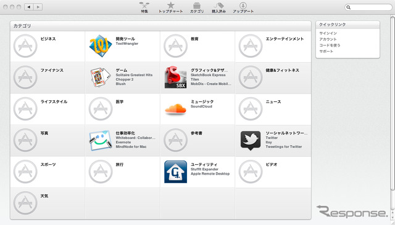Screen dimensions: 395x225
Task: Click the vertical scrollbar track
Action: pos(393,113)
